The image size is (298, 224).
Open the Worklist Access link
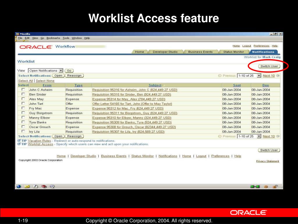pyautogui.click(x=40, y=144)
